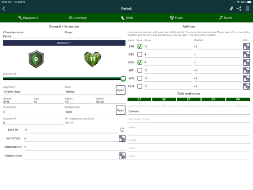Edit the Speed field 30 ft.
Viewport: 253px width, 190px height.
coord(18,102)
